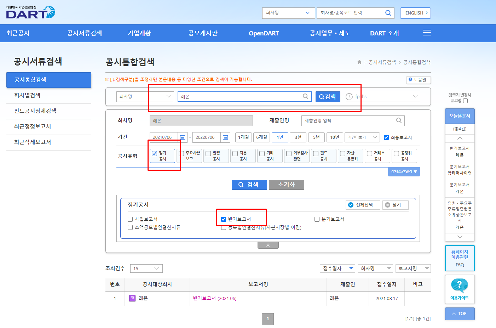This screenshot has width=496, height=328.
Task: Check the 소액공모법인결산서류 checkbox
Action: click(x=130, y=227)
